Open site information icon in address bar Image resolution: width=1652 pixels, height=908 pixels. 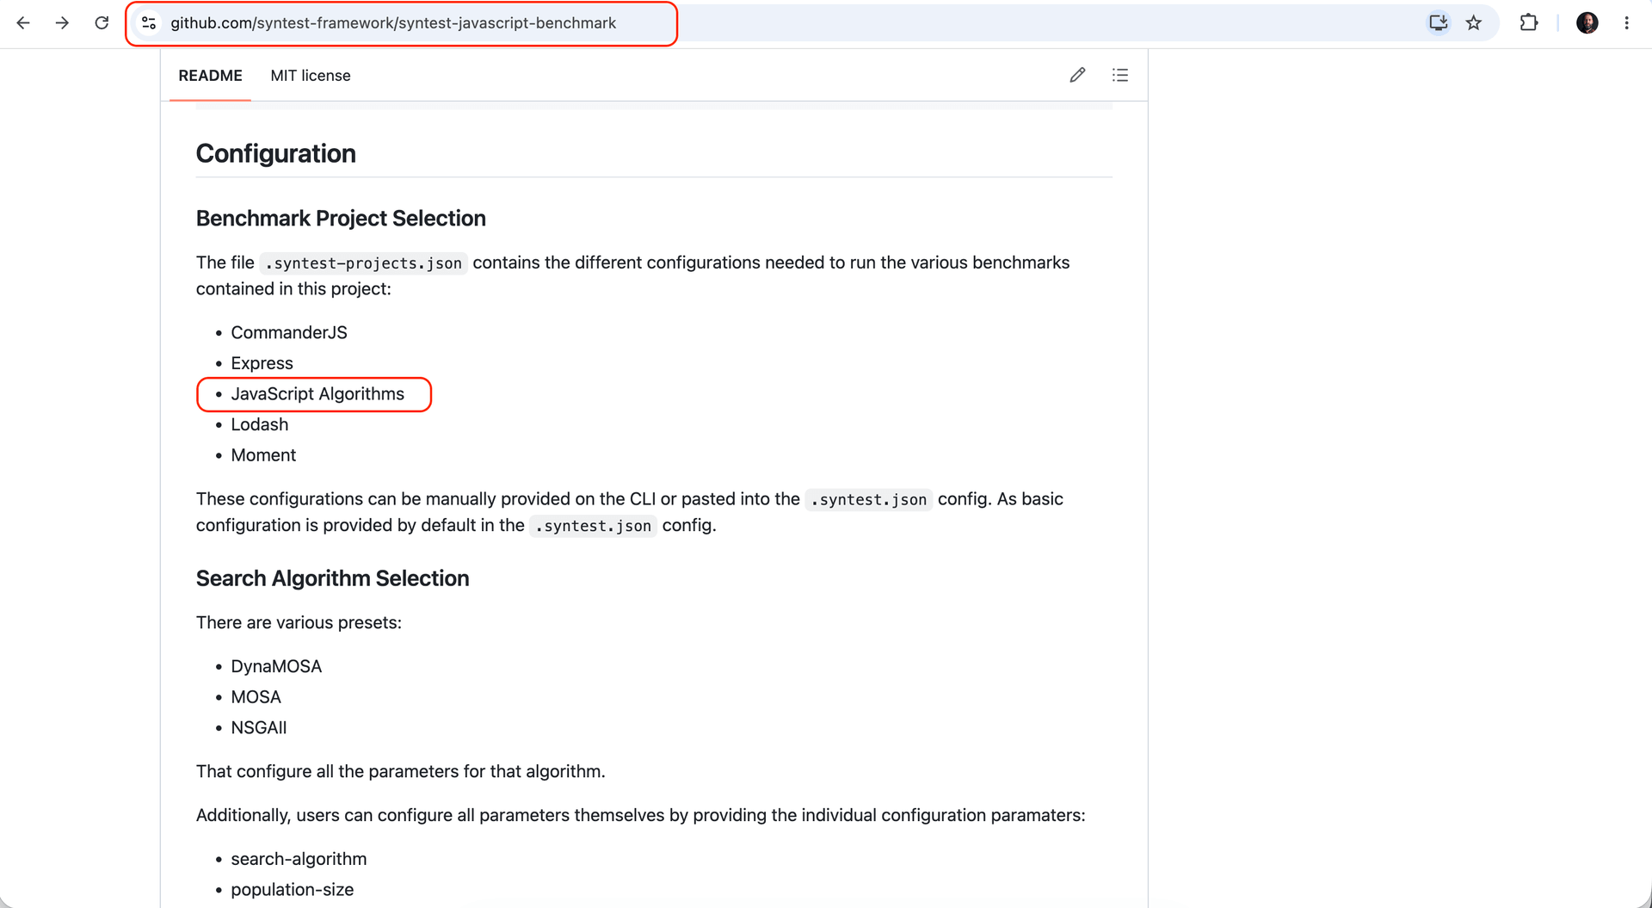(149, 23)
